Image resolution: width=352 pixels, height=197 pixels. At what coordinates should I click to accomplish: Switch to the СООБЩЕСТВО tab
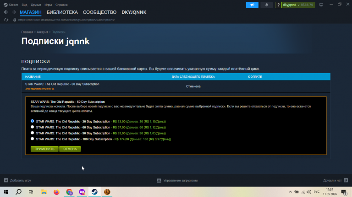pos(99,12)
